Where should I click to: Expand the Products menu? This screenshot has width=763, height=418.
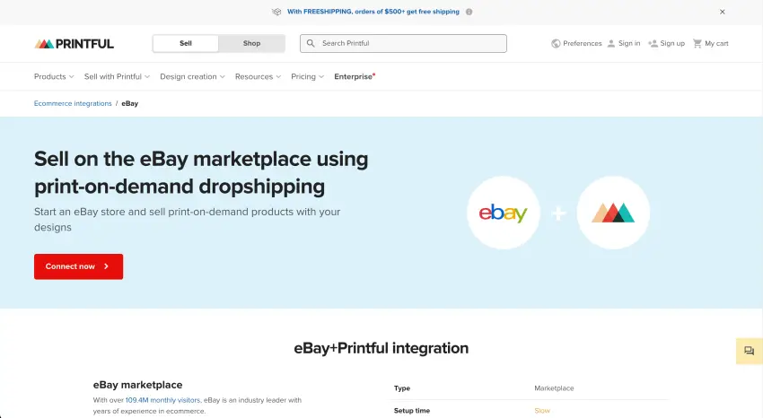point(54,76)
